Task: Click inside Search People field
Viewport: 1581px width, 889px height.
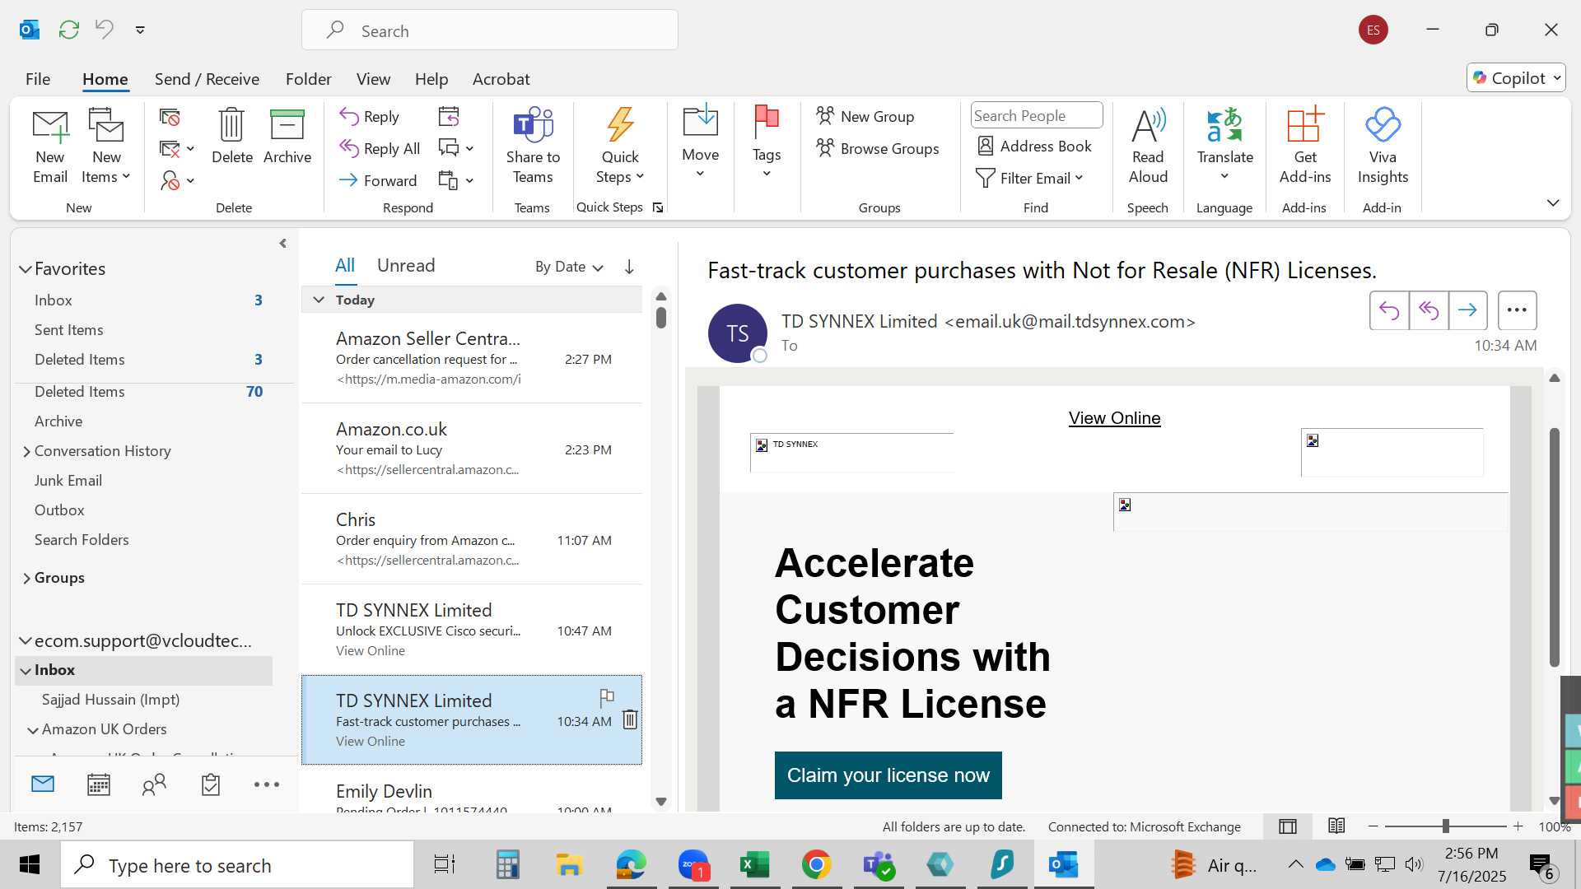Action: pos(1036,116)
